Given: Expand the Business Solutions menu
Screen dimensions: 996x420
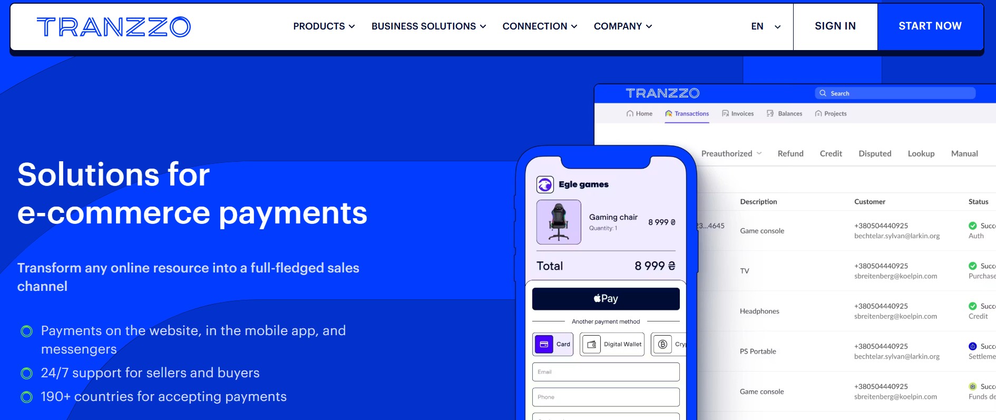Looking at the screenshot, I should click(x=429, y=26).
